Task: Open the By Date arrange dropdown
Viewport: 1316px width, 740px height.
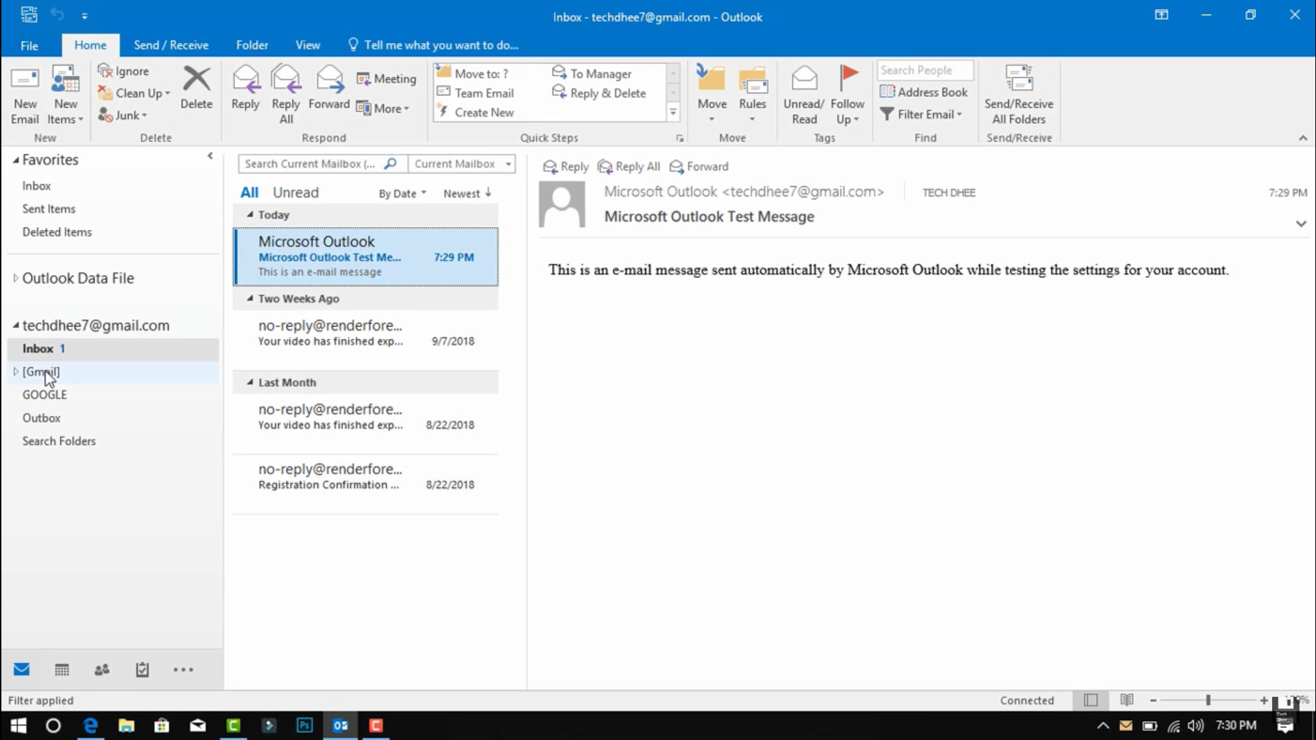Action: pyautogui.click(x=402, y=193)
